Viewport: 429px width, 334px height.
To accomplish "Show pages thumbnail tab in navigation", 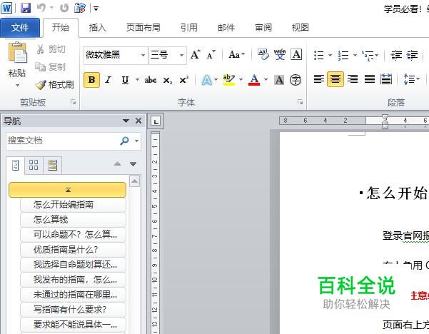I will [x=34, y=165].
